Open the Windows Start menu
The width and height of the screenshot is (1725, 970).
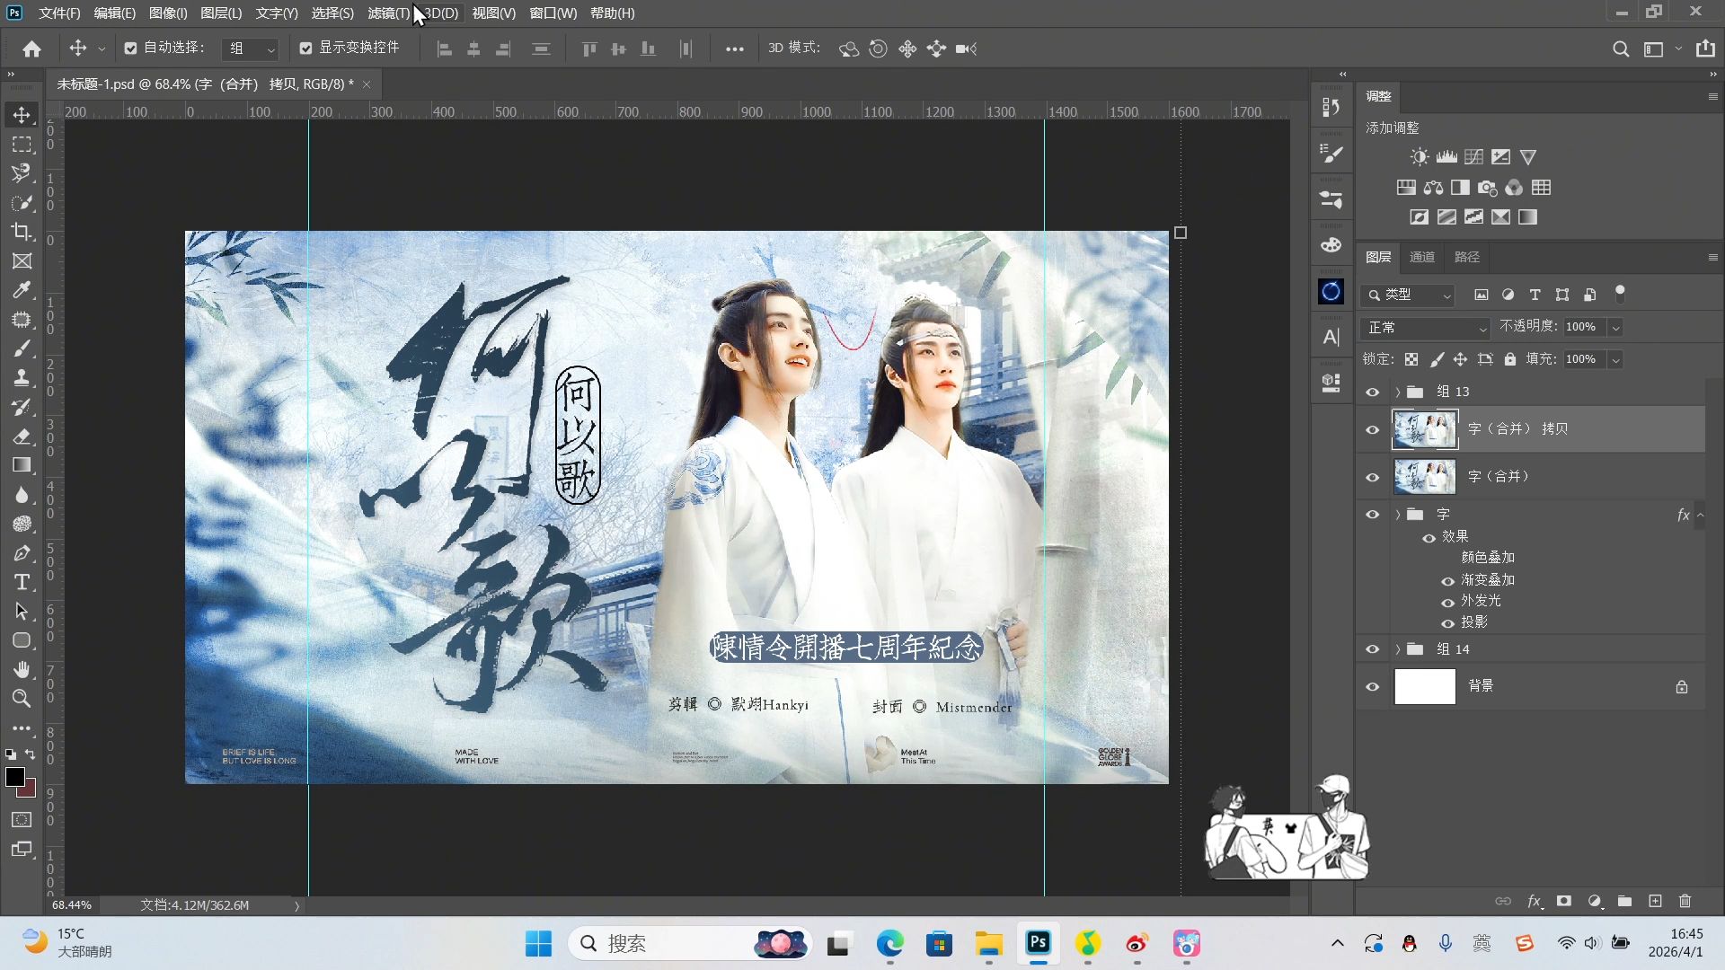click(x=539, y=944)
